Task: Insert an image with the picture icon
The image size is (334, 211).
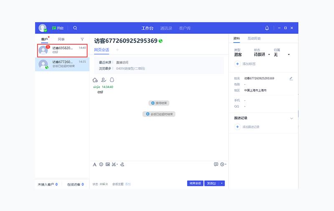Action: coord(108,164)
